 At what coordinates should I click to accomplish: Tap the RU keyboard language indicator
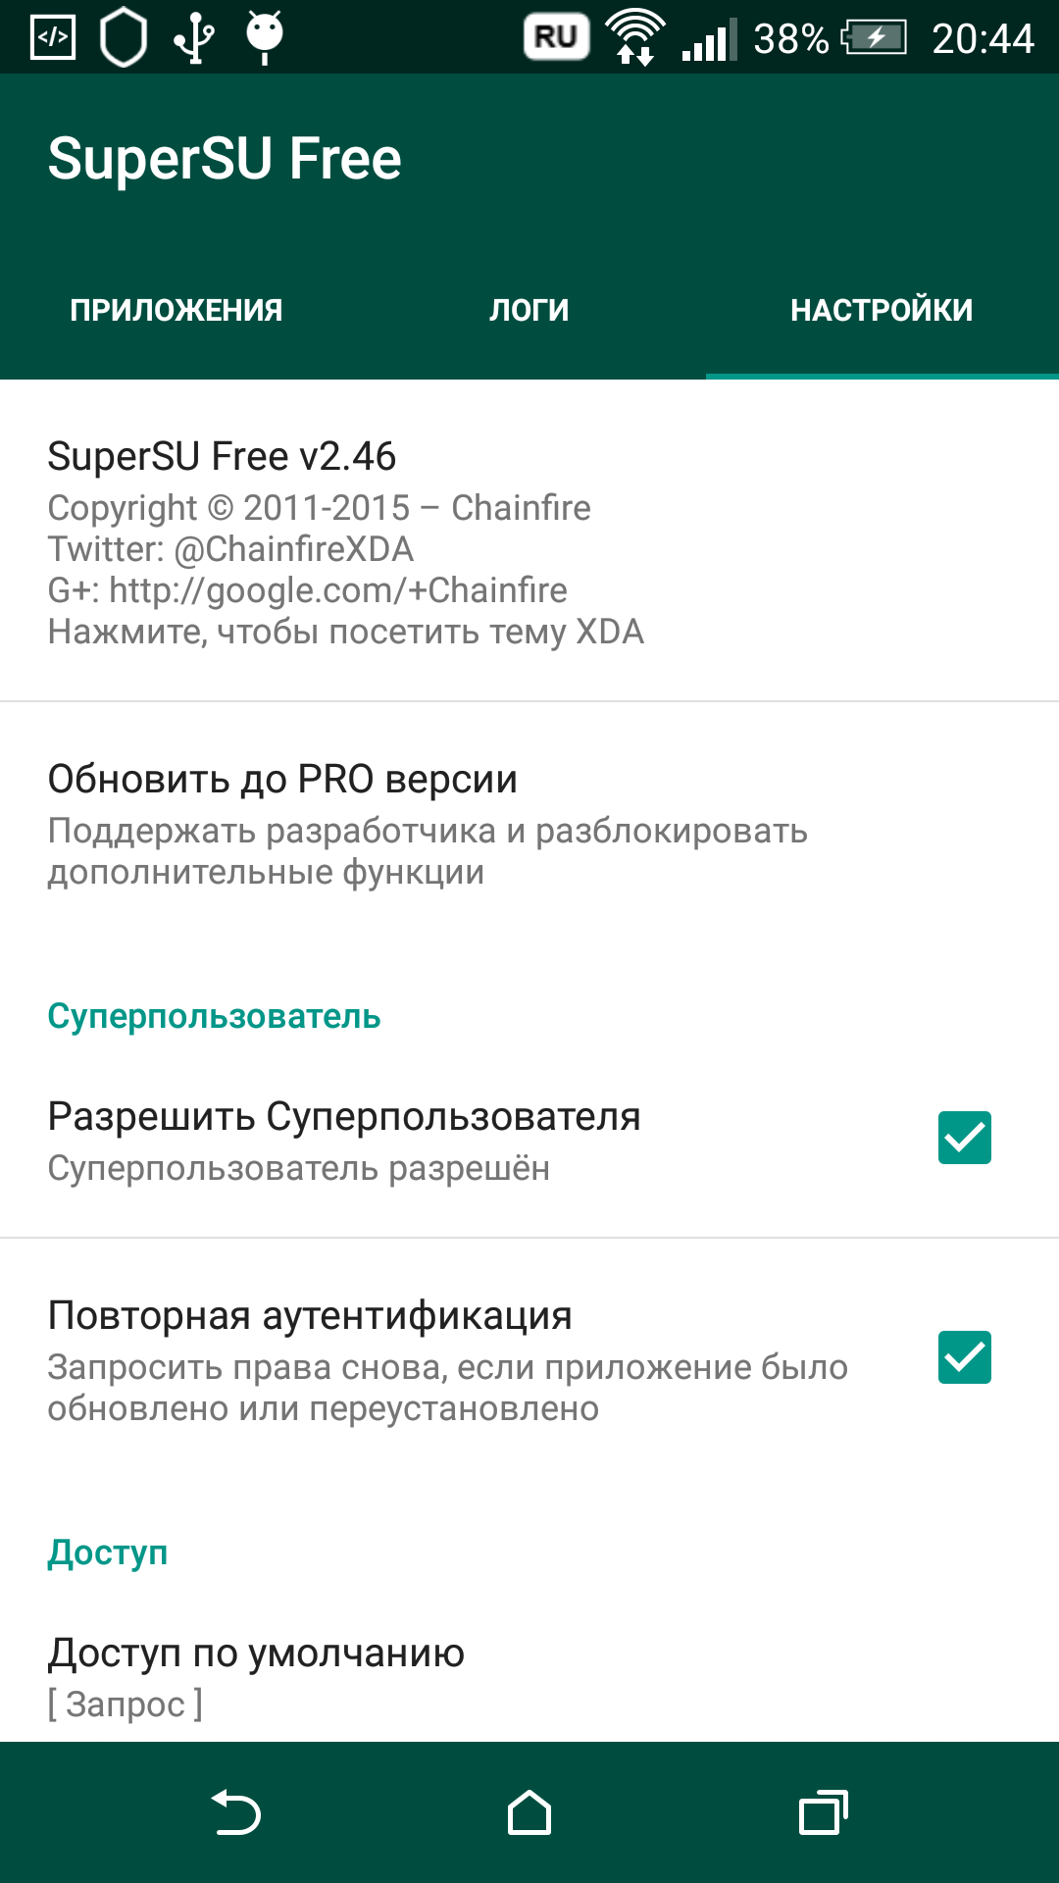click(x=556, y=37)
